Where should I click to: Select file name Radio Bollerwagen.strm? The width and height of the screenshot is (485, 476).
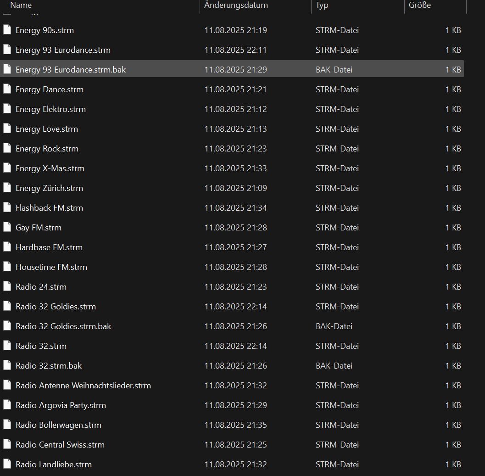(x=58, y=425)
